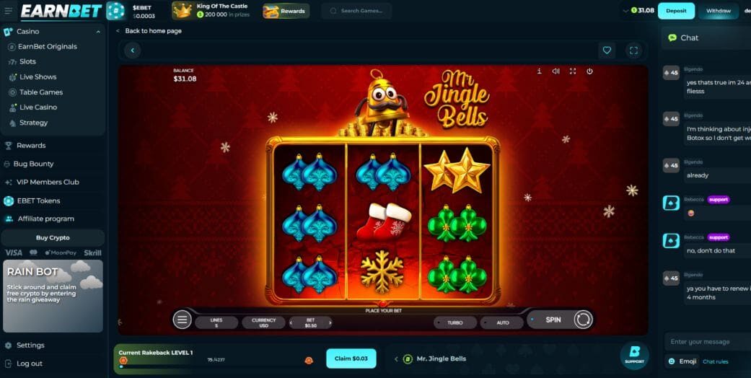Image resolution: width=751 pixels, height=378 pixels.
Task: Click the game power exit icon
Action: coord(589,71)
